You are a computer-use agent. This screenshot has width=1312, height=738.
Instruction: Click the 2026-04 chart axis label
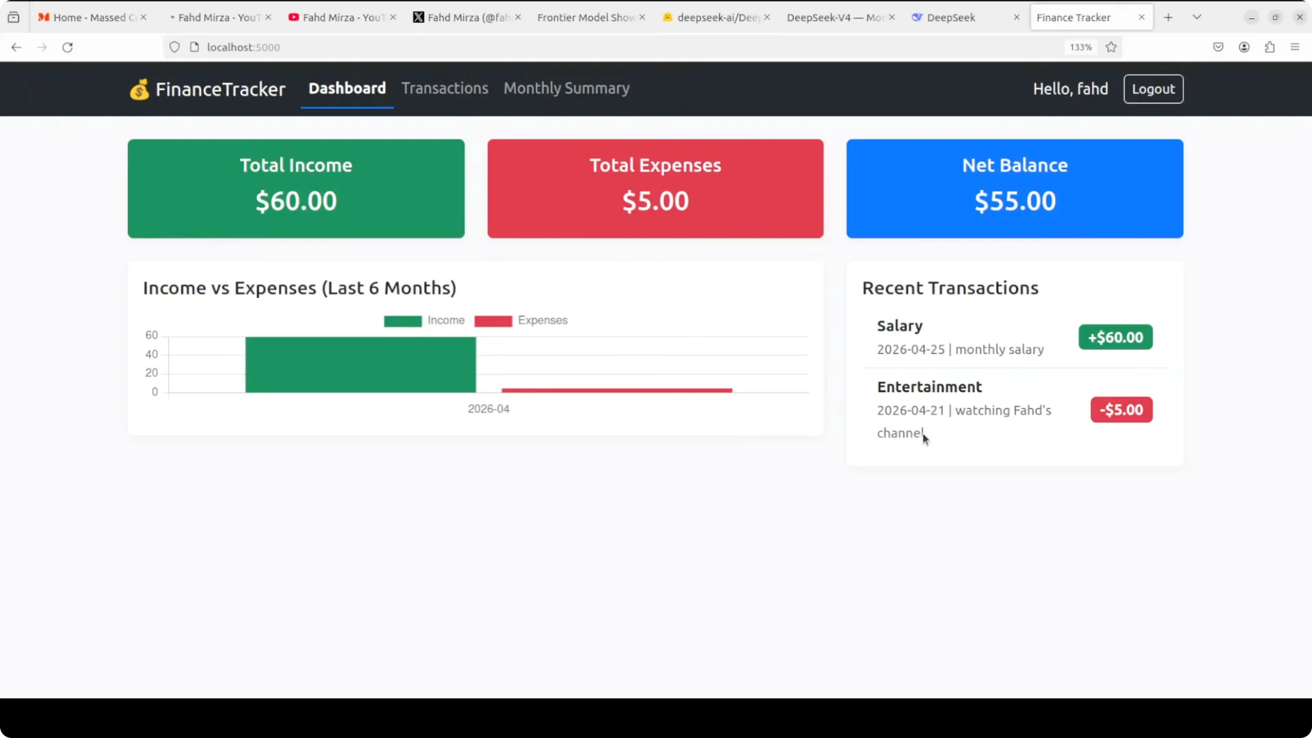[488, 409]
